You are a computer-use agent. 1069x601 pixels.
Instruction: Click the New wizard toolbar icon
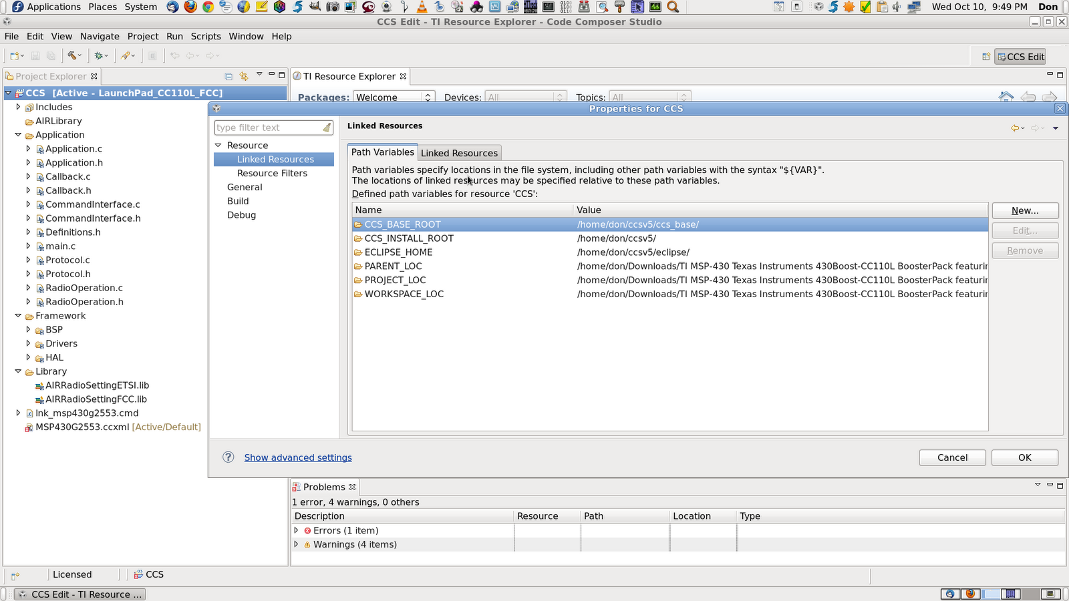pos(14,56)
